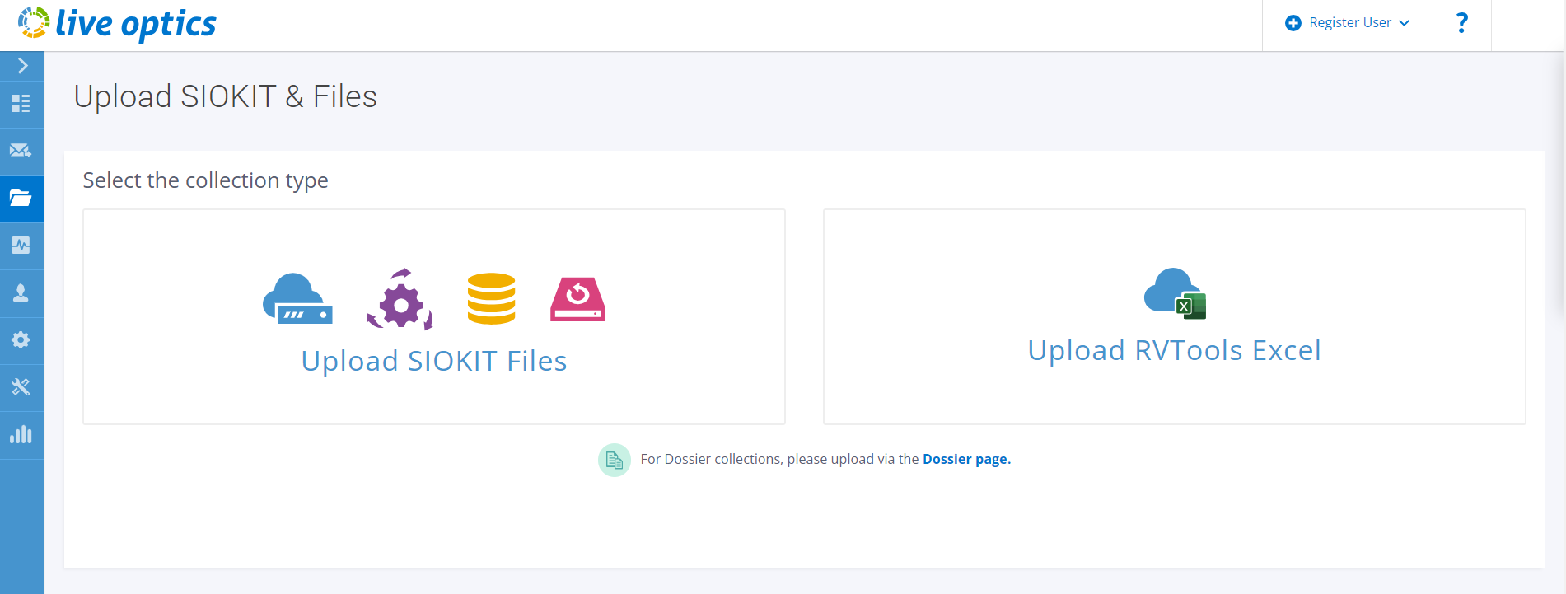Click the pink backup disk icon

click(x=578, y=298)
